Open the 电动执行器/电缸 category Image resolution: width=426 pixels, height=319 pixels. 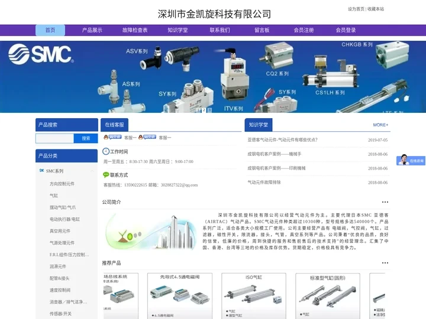[64, 219]
